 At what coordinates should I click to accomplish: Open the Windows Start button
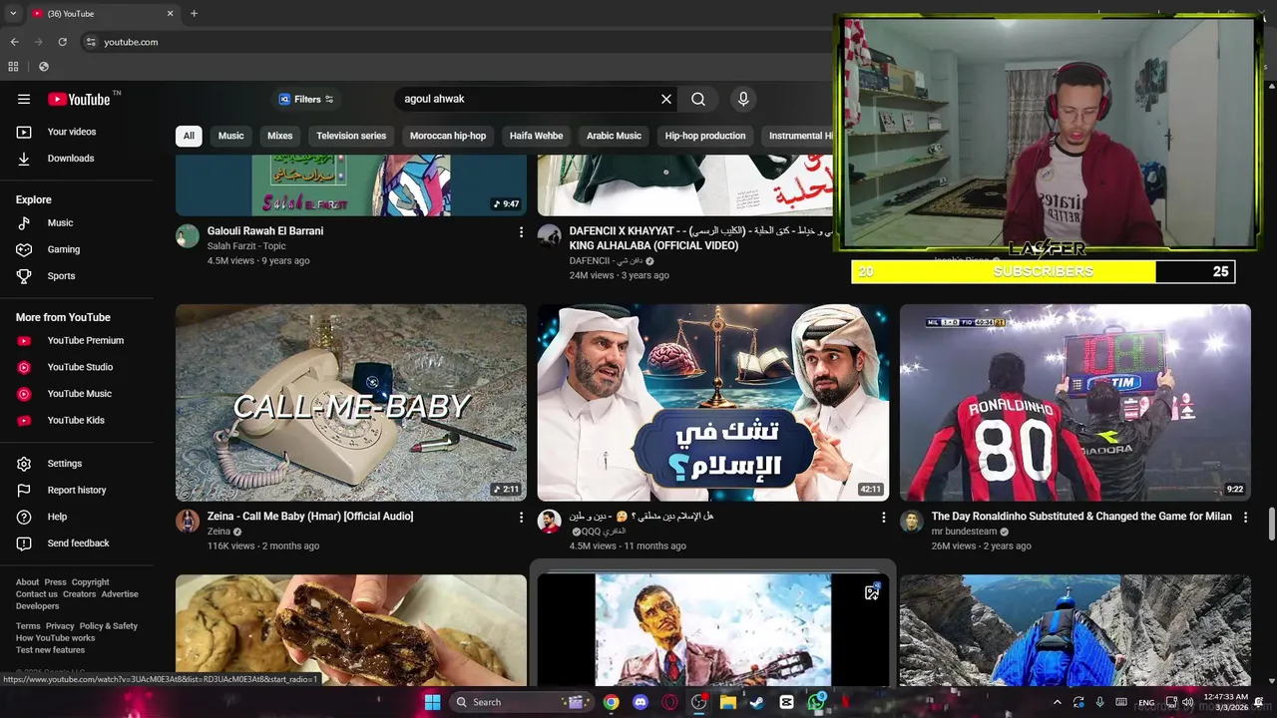(x=432, y=702)
